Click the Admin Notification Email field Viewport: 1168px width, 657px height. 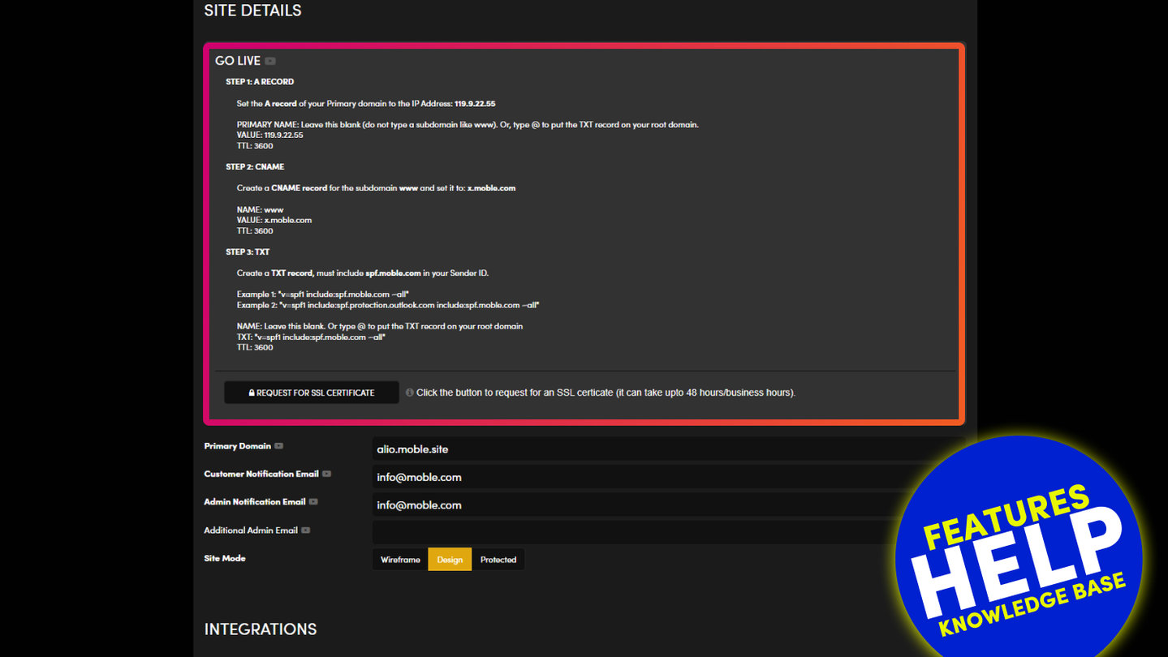click(x=633, y=505)
